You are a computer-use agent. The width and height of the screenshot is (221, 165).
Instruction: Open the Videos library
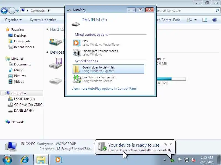pyautogui.click(x=19, y=81)
